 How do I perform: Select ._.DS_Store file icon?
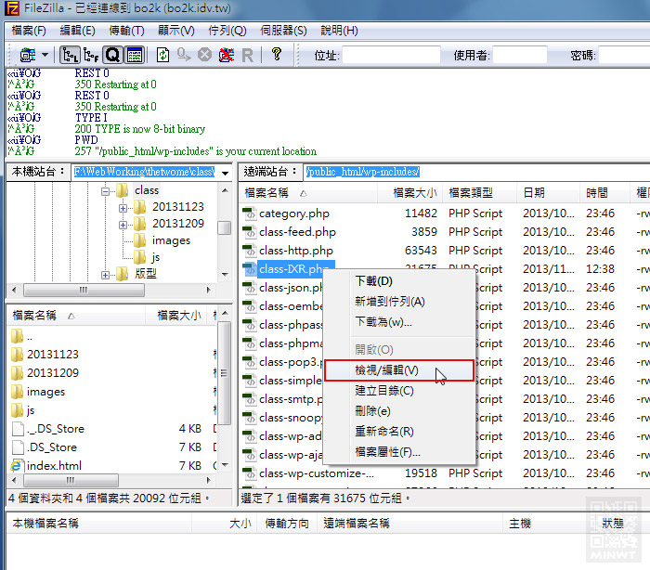click(18, 429)
